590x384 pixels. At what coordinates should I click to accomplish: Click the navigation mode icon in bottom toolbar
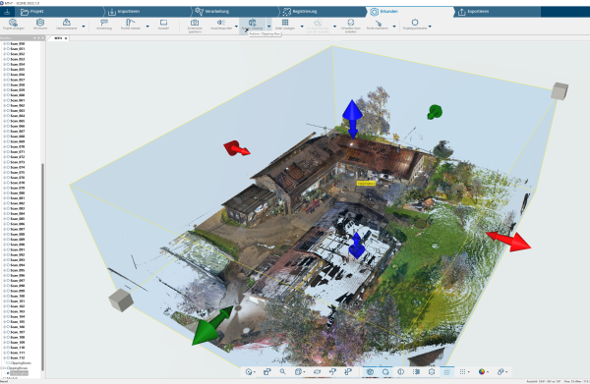coord(249,371)
